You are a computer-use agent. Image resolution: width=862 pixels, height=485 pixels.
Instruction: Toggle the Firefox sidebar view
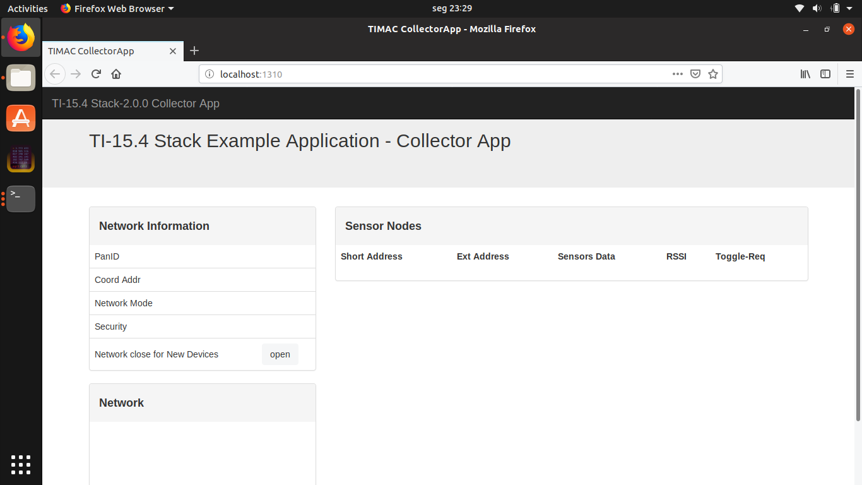(825, 74)
